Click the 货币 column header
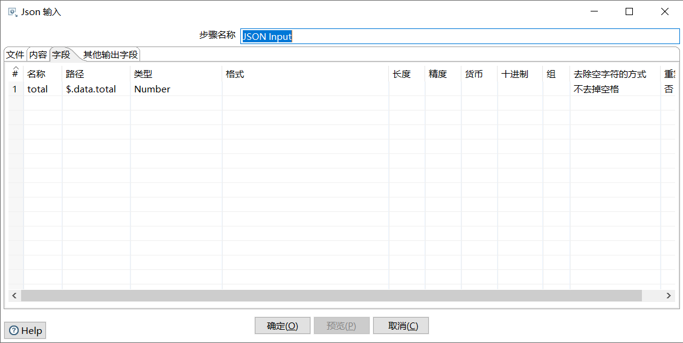683x343 pixels. point(479,74)
